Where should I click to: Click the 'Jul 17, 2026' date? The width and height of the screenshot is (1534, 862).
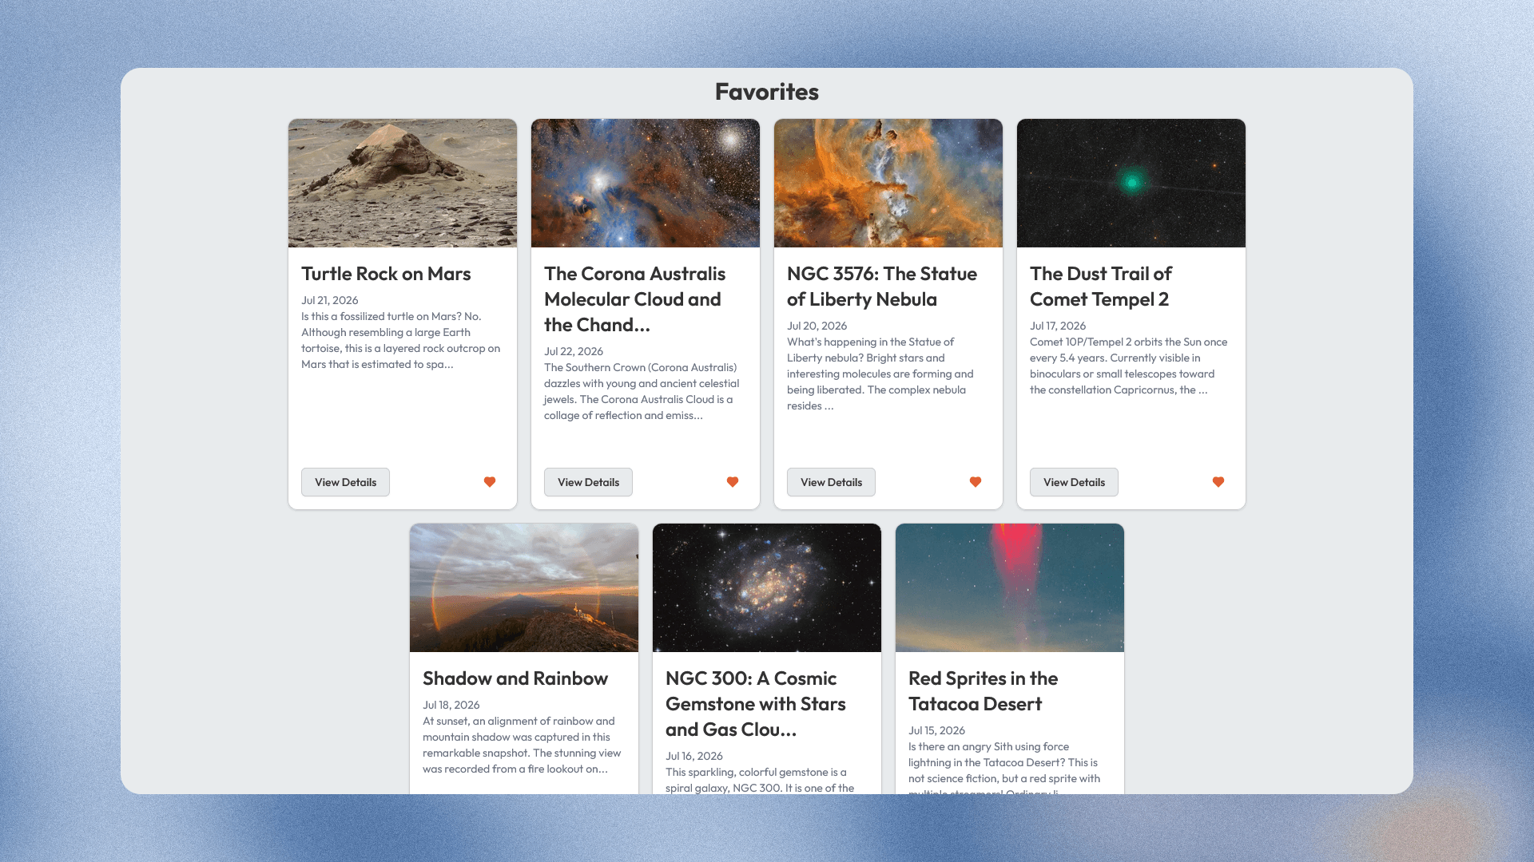coord(1058,326)
